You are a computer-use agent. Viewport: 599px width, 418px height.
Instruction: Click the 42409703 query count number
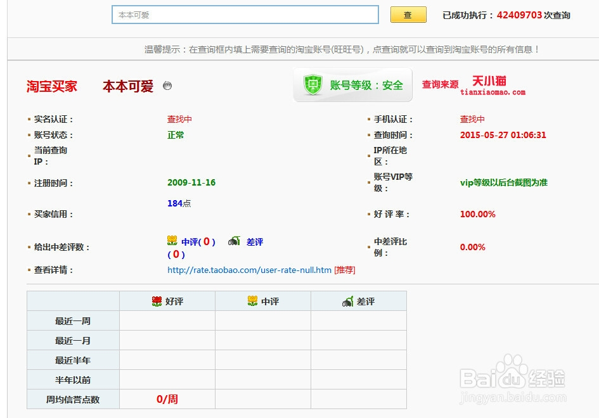[519, 15]
